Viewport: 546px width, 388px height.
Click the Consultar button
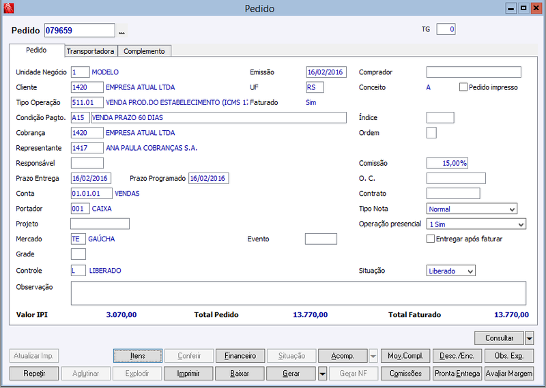pos(500,338)
